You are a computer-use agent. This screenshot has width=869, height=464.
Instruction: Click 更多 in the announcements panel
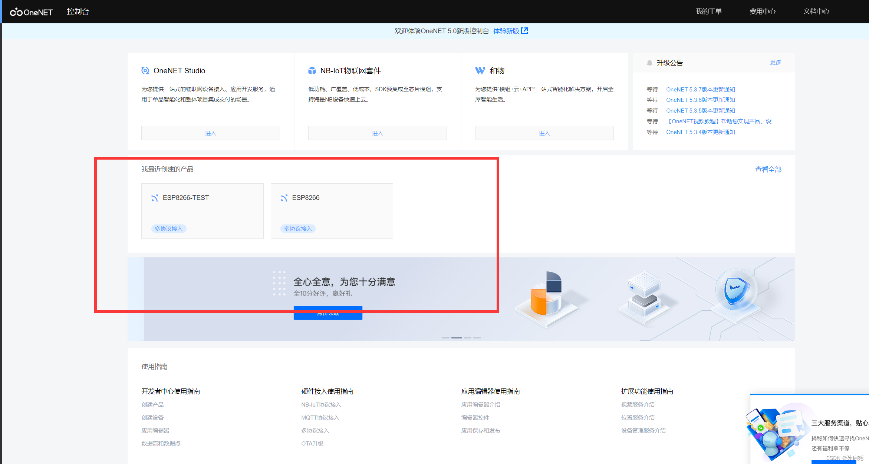(x=775, y=63)
